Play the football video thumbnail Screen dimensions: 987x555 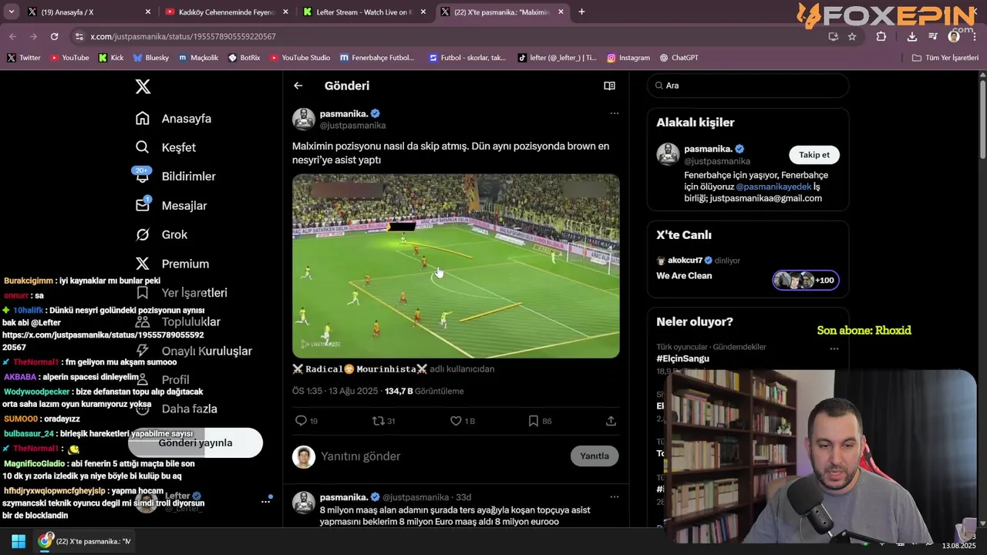(x=456, y=266)
